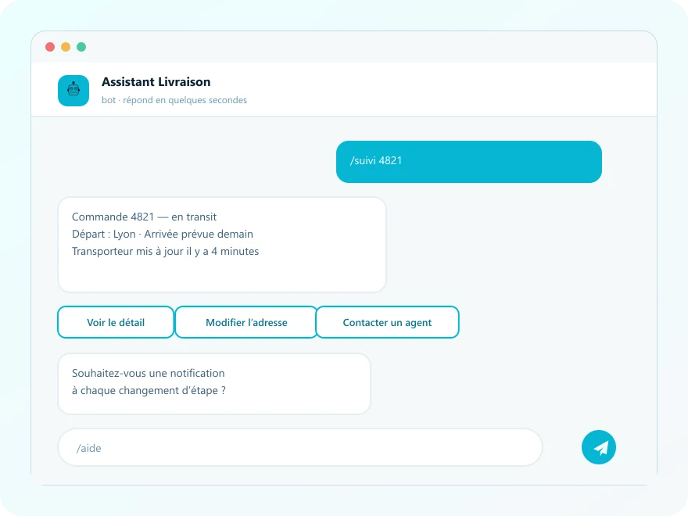Click 'à chaque changement d'étape ?' line
Screen dimensions: 688x516
coord(149,390)
